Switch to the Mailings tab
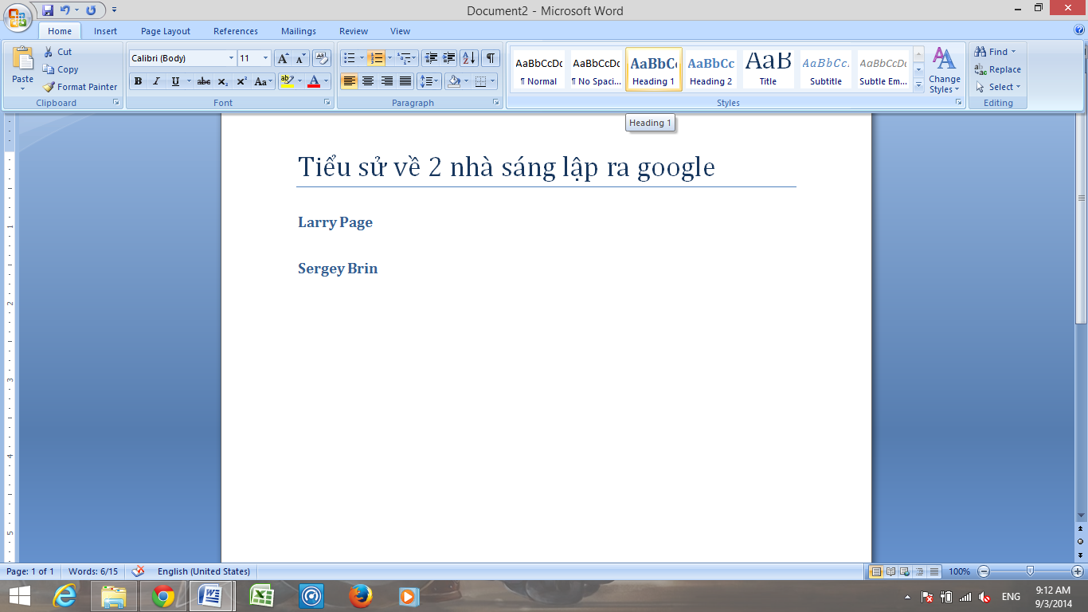 click(299, 31)
